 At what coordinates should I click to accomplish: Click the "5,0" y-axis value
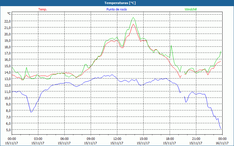8,130
